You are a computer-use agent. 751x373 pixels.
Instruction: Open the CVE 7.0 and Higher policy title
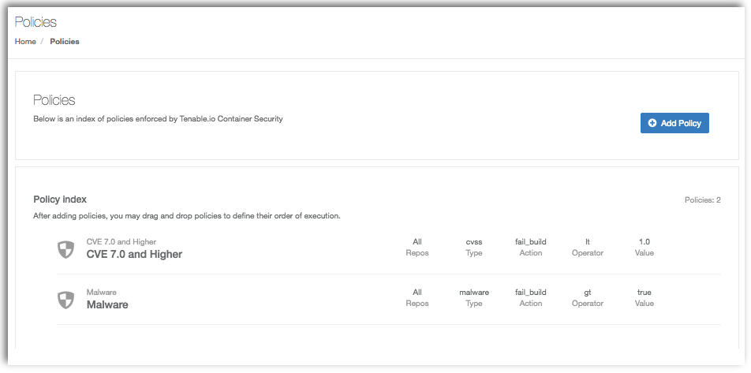134,254
